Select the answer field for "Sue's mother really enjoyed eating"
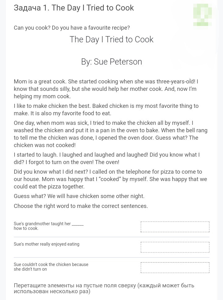This screenshot has width=223, height=300. [175, 247]
